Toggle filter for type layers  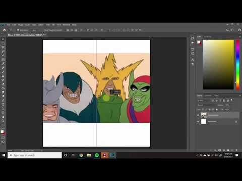(220, 101)
